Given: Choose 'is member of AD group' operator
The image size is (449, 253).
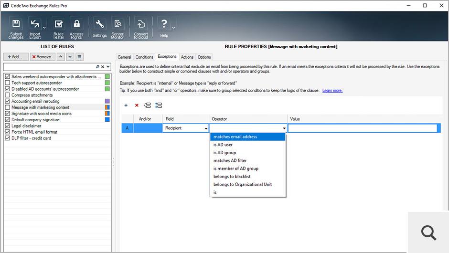Looking at the screenshot, I should point(248,169).
